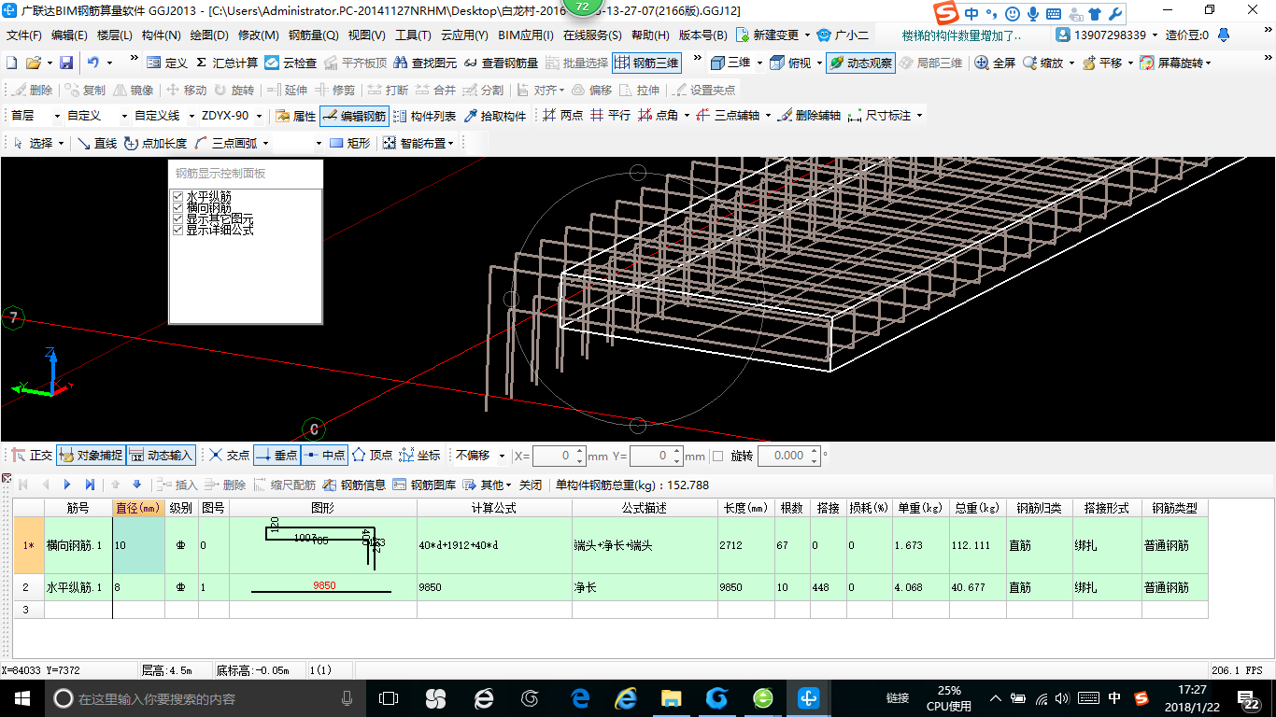
Task: Click 关闭 close rebar editor
Action: [531, 485]
